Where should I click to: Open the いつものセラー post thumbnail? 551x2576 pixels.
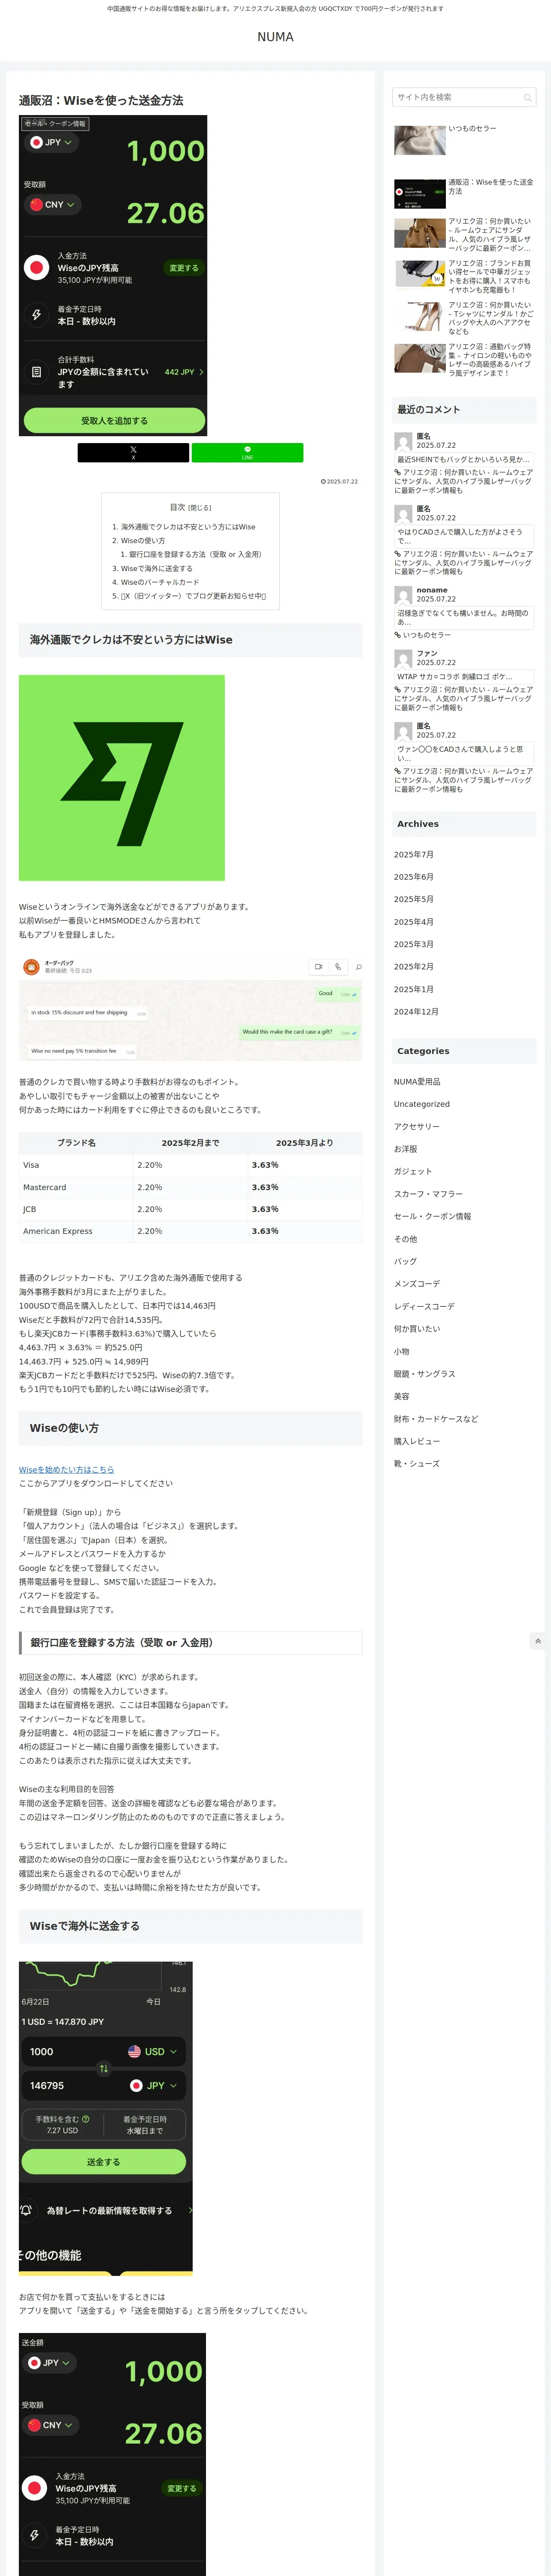pos(420,140)
